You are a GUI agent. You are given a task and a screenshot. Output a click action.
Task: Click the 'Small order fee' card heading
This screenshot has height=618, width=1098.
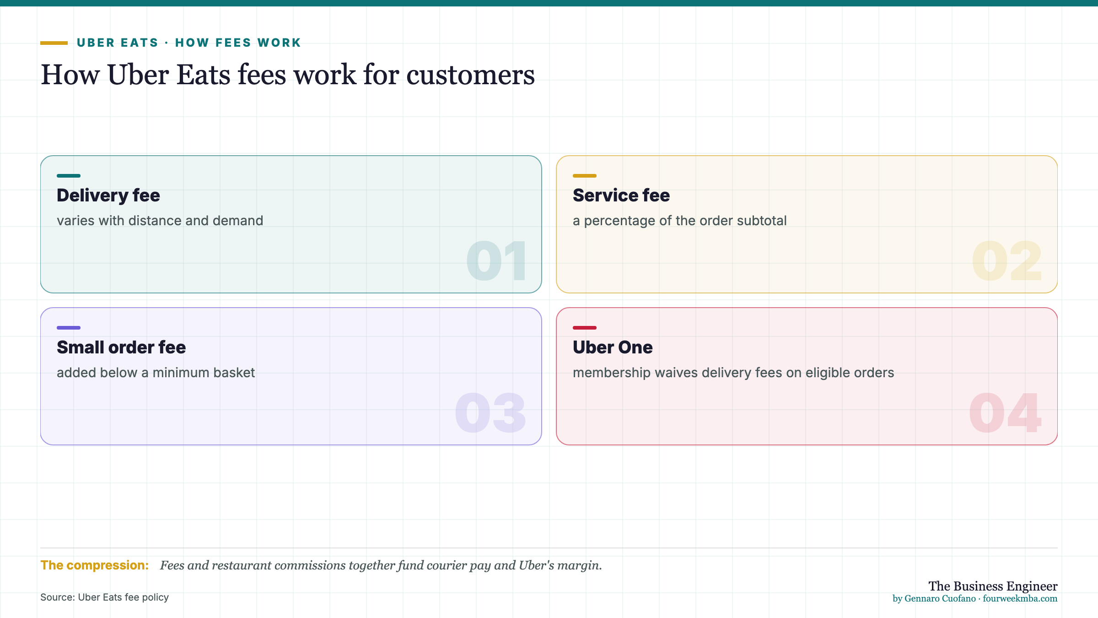[x=121, y=347]
